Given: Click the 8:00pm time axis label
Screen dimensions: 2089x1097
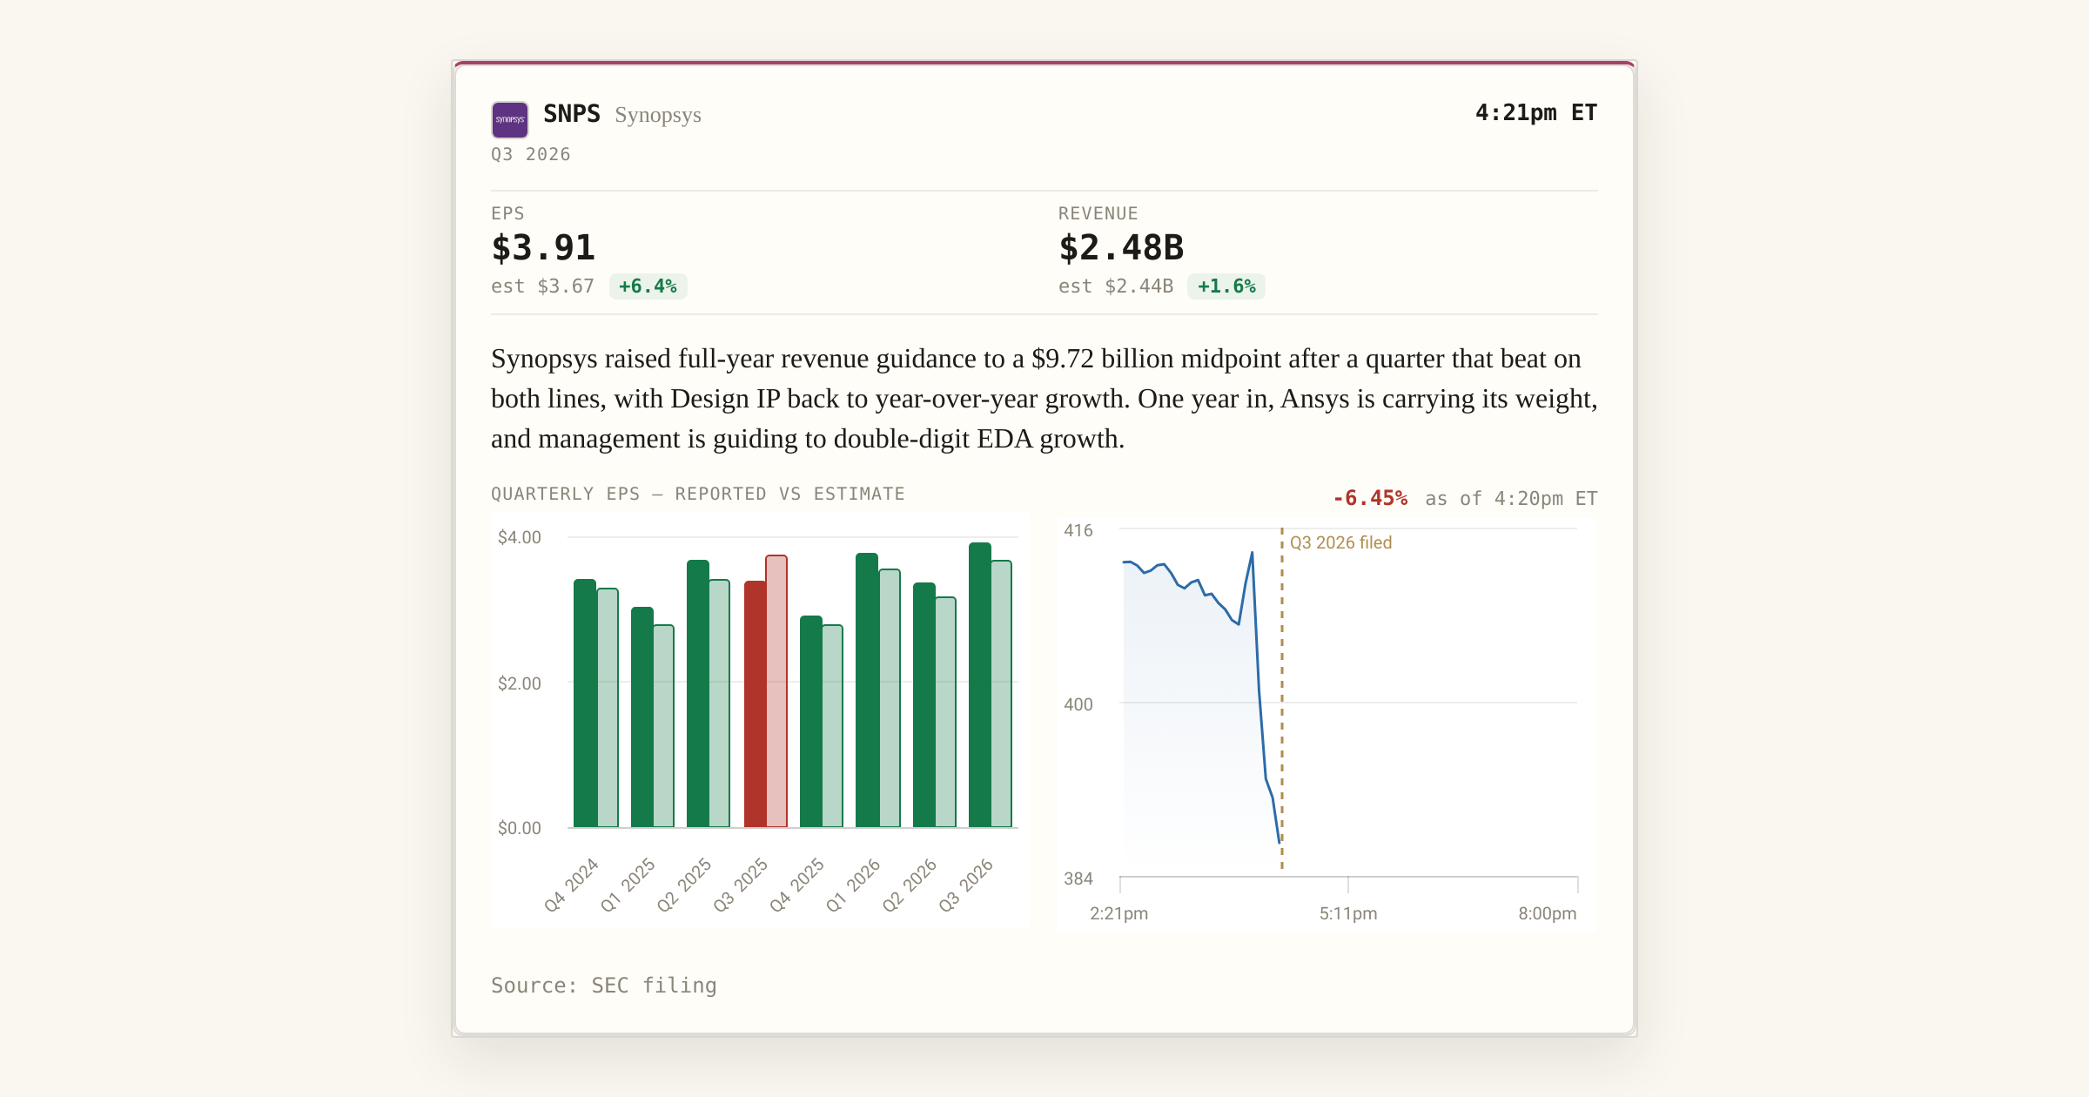Looking at the screenshot, I should tap(1548, 913).
